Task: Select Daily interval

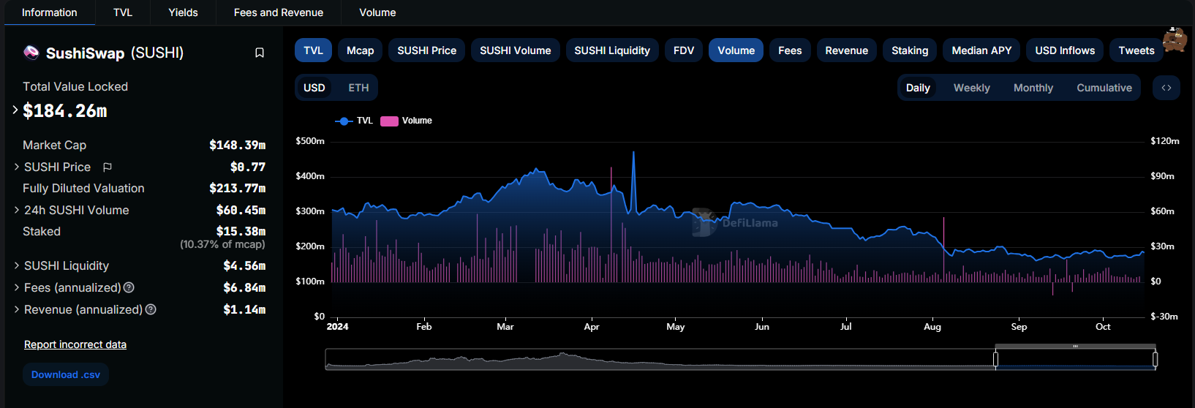Action: click(x=918, y=88)
